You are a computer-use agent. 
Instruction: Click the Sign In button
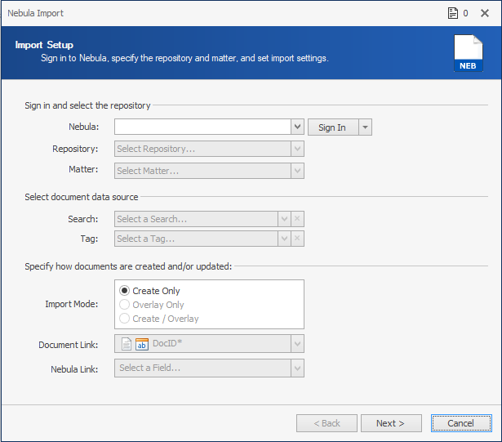333,127
